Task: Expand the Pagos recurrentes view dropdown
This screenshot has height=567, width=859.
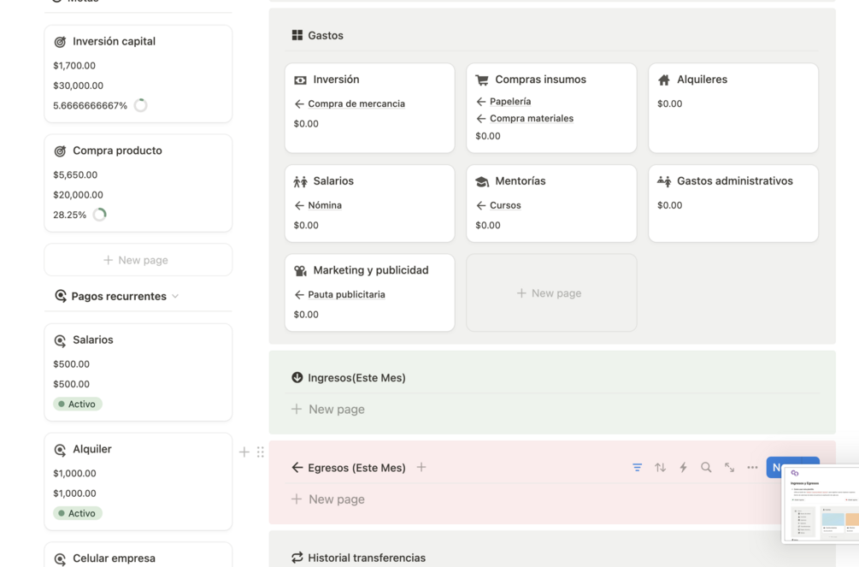Action: pyautogui.click(x=175, y=296)
